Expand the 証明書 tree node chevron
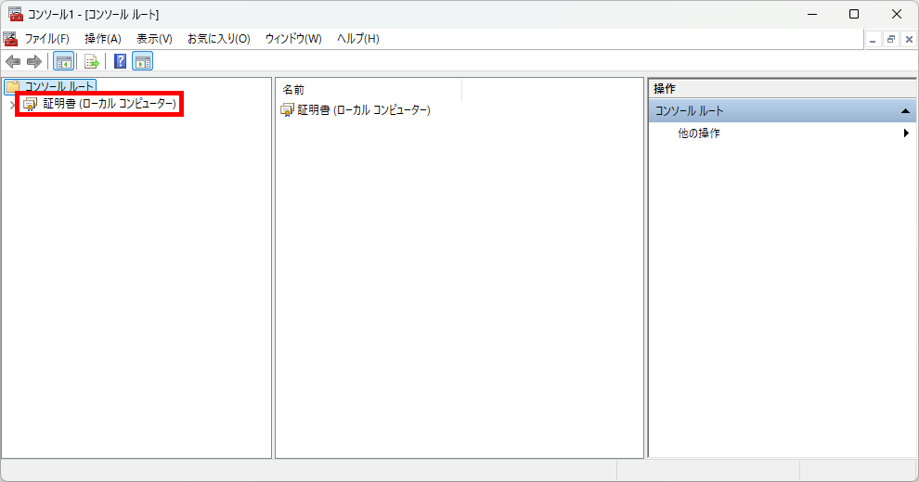The image size is (919, 482). (11, 104)
